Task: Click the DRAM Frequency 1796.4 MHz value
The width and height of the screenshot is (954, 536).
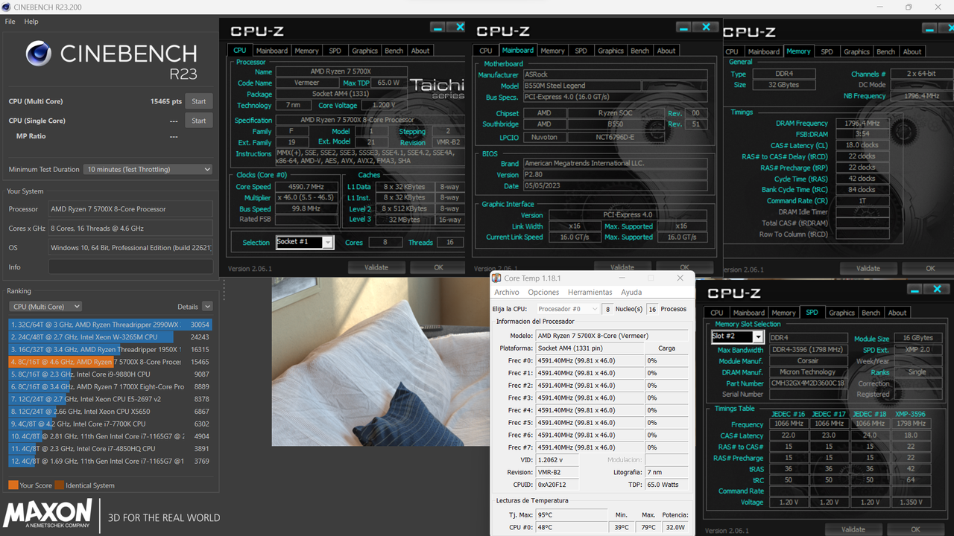Action: pyautogui.click(x=862, y=123)
